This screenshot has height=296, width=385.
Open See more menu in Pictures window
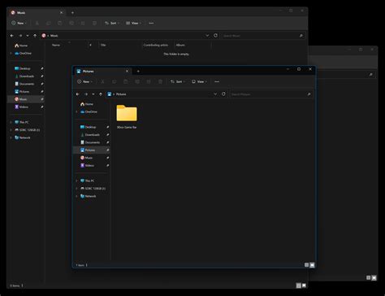tap(217, 81)
